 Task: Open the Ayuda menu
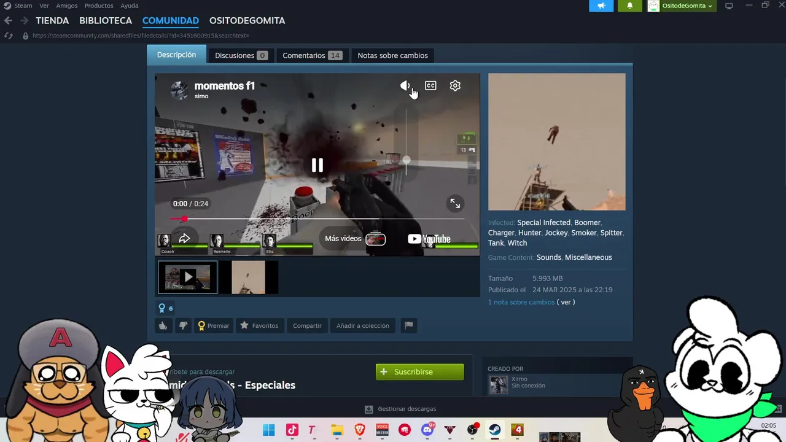pyautogui.click(x=129, y=6)
